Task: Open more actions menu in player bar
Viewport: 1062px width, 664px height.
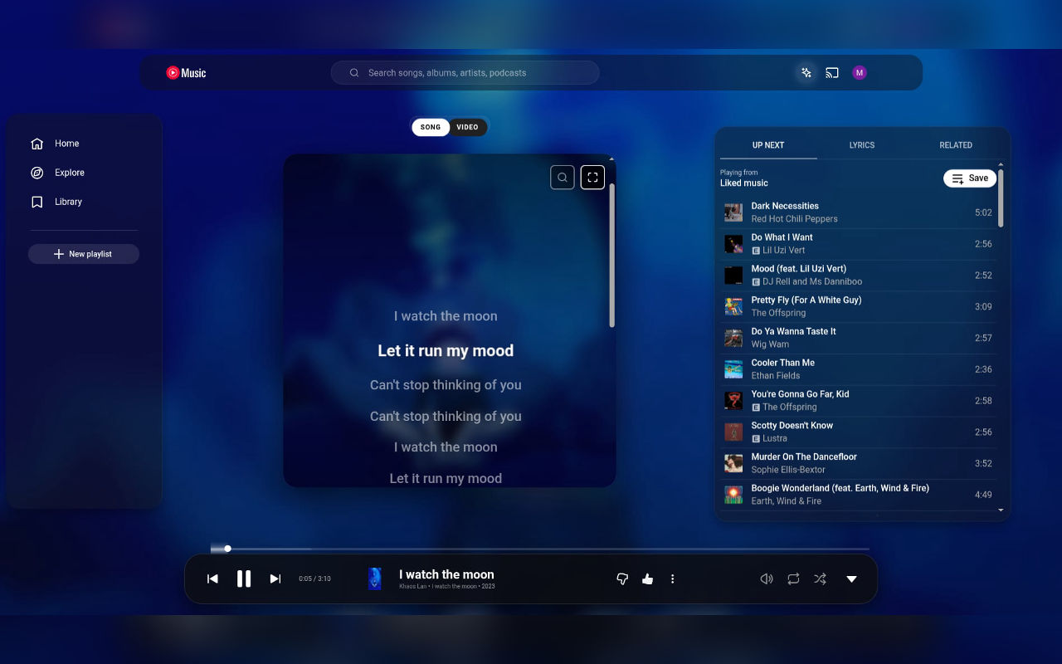Action: [673, 579]
